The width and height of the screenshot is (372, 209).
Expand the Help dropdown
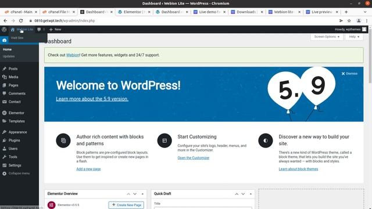(x=354, y=37)
